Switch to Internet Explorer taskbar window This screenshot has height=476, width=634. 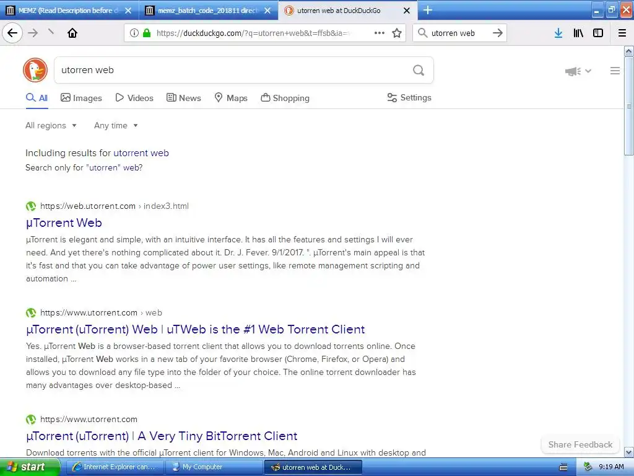click(x=115, y=467)
